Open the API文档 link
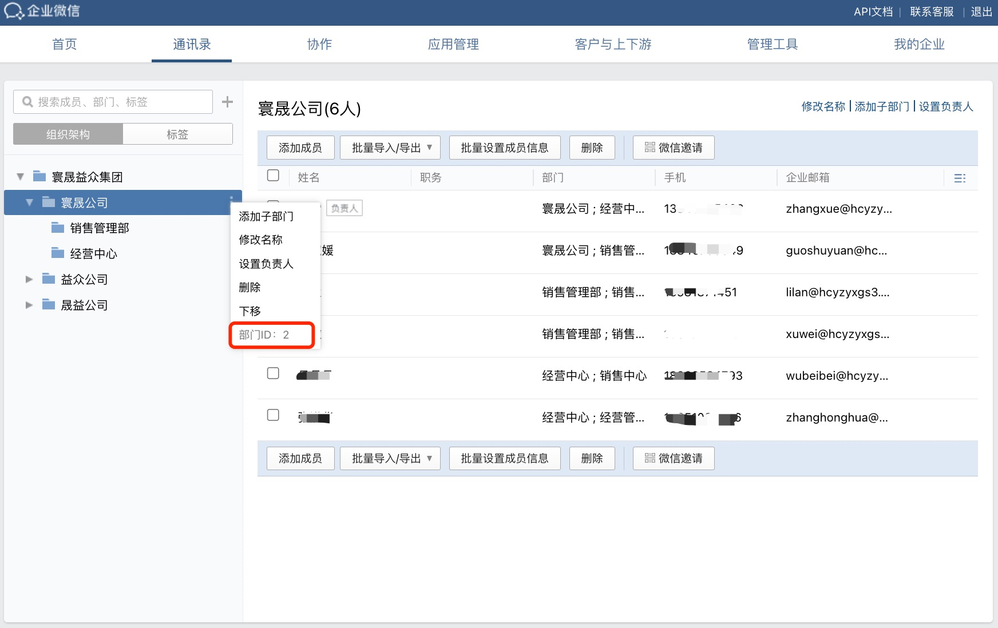Viewport: 998px width, 628px height. tap(873, 11)
